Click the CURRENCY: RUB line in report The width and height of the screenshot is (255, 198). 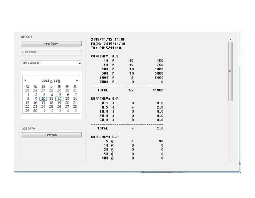pos(104,56)
